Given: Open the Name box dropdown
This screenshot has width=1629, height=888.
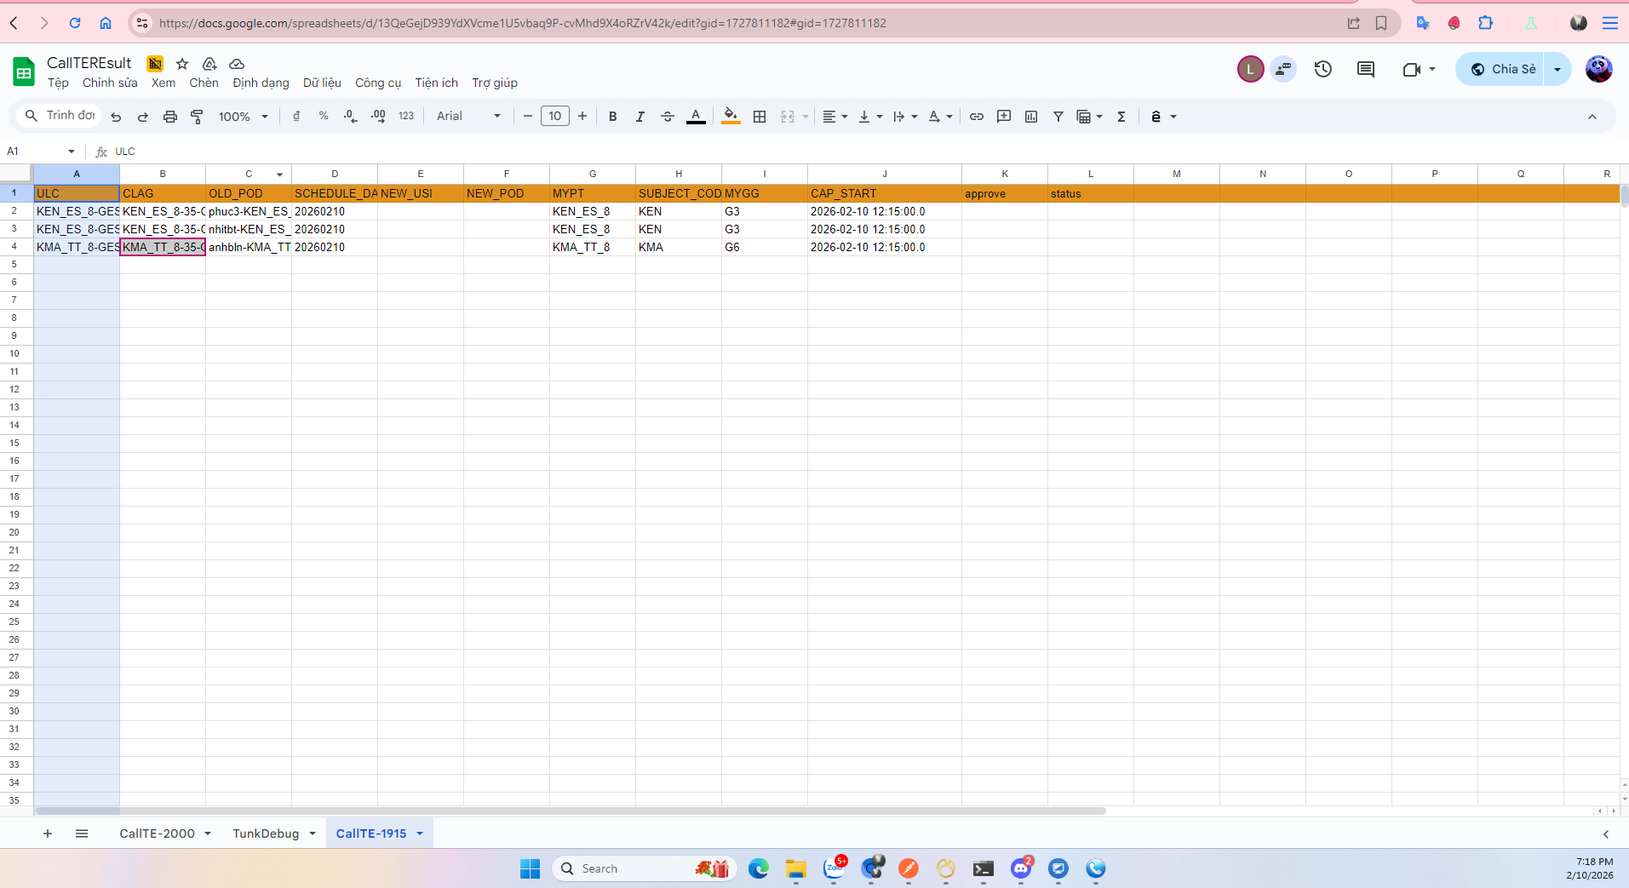Looking at the screenshot, I should pyautogui.click(x=72, y=152).
